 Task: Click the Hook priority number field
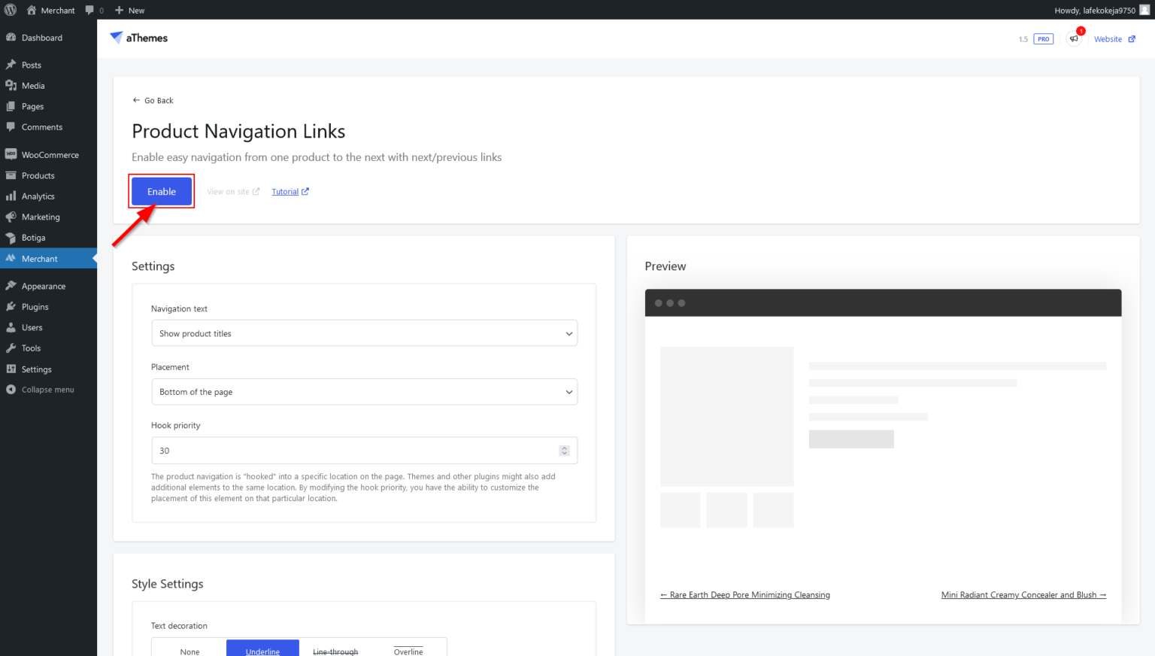[365, 451]
